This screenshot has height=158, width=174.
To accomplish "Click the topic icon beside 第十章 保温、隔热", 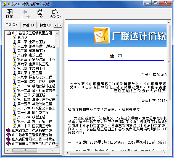I will [14, 82].
